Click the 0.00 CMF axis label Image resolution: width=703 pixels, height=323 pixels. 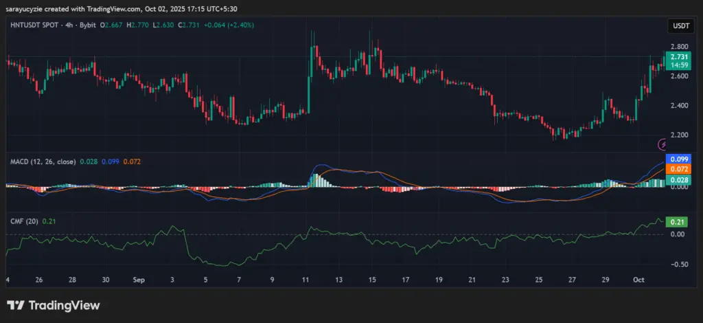click(x=678, y=234)
